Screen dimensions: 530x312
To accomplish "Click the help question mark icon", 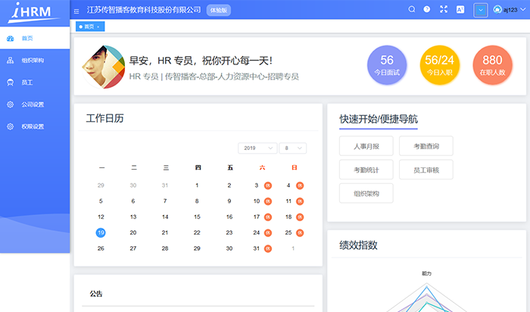I will (427, 10).
